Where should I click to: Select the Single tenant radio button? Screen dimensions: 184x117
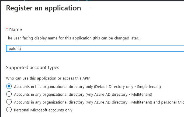coord(9,87)
